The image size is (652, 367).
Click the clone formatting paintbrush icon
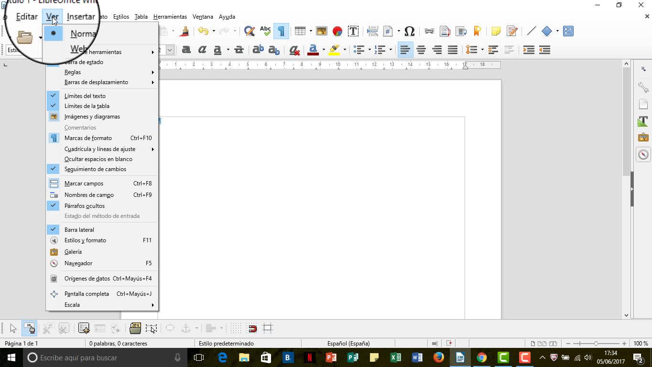tap(185, 32)
